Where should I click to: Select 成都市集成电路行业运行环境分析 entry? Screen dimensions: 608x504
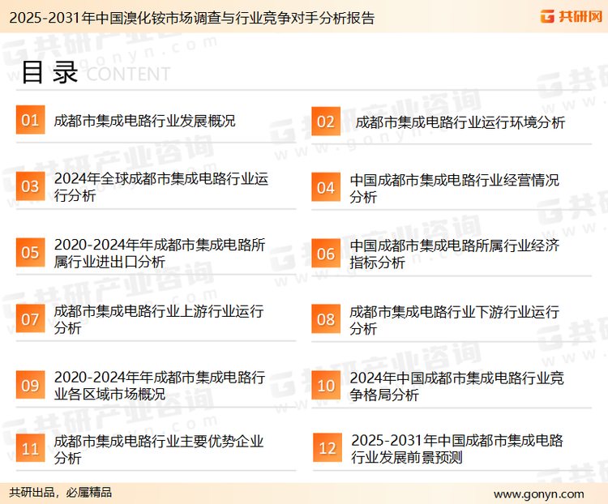(x=460, y=122)
